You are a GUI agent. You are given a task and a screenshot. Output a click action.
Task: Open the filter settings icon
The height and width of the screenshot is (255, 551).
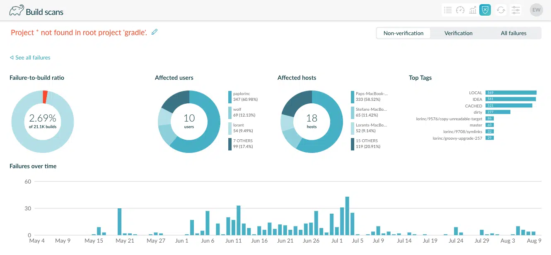(515, 10)
